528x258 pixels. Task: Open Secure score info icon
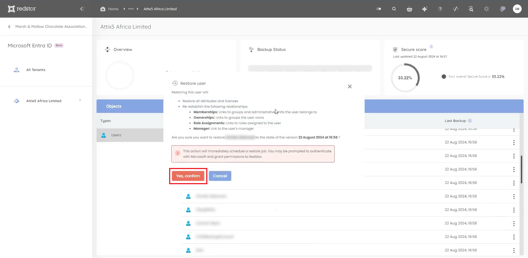(431, 47)
